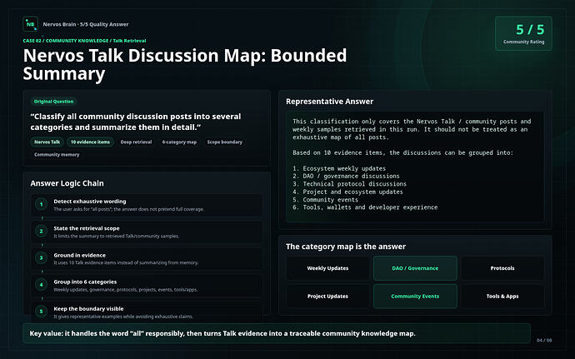Select step 4 circle Group into 6 categories

(x=41, y=285)
